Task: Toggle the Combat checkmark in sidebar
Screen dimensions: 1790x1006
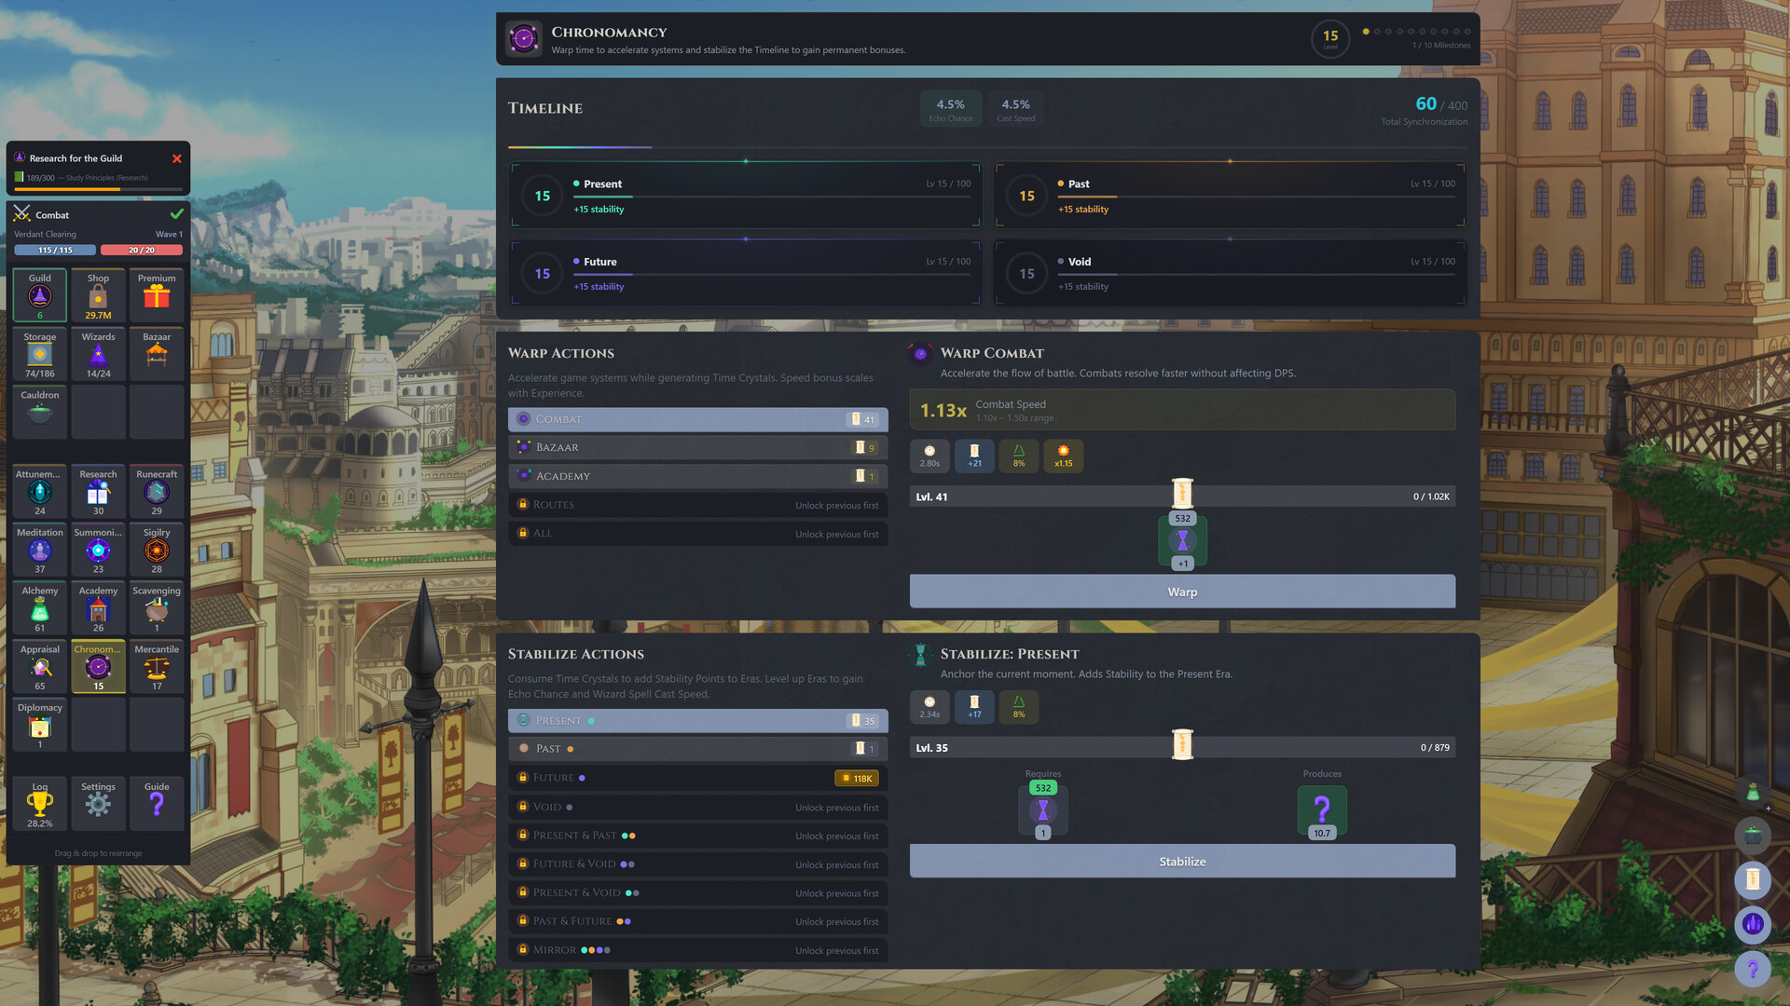Action: [176, 214]
